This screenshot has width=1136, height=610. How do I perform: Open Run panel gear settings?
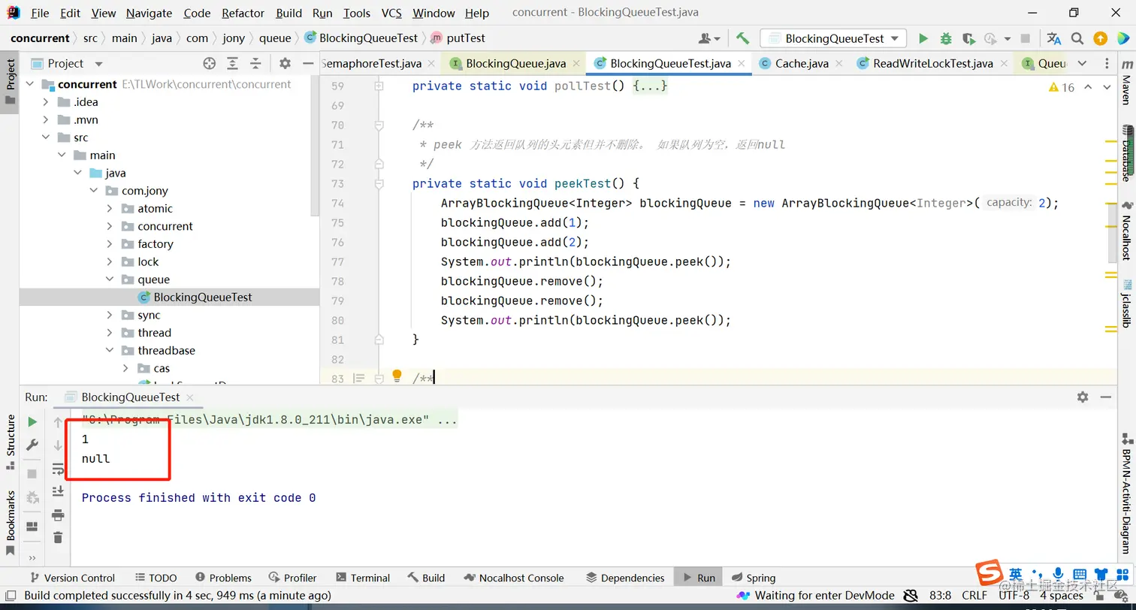point(1083,397)
